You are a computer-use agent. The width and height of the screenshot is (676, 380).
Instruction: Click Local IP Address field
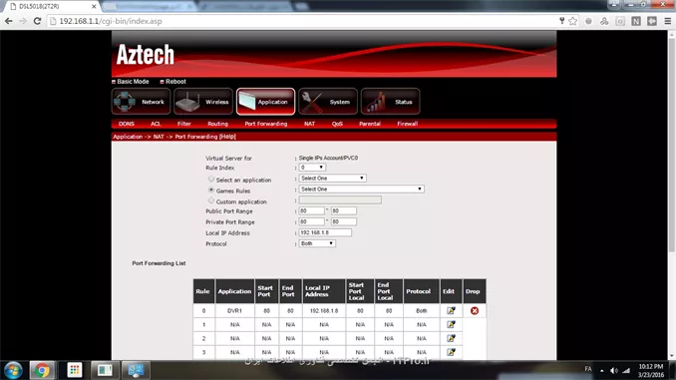click(325, 232)
